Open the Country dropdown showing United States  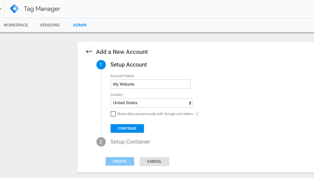[x=151, y=103]
